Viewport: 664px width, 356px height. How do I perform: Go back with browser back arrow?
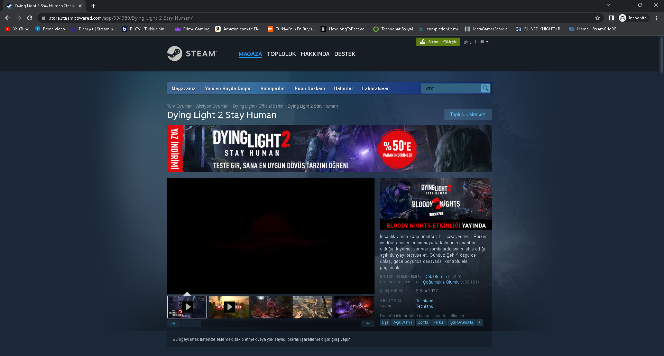[8, 18]
